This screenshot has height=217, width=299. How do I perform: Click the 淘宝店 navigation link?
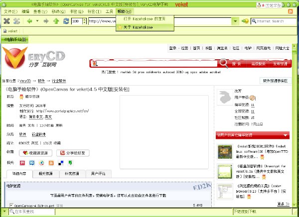click(222, 48)
